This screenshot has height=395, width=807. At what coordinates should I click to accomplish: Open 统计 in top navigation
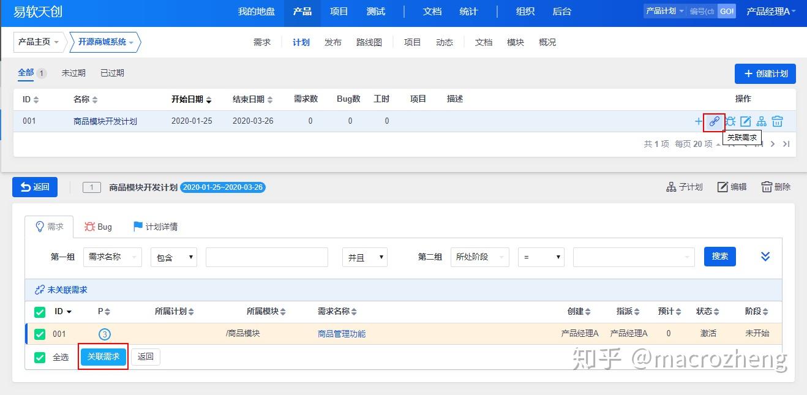(469, 12)
